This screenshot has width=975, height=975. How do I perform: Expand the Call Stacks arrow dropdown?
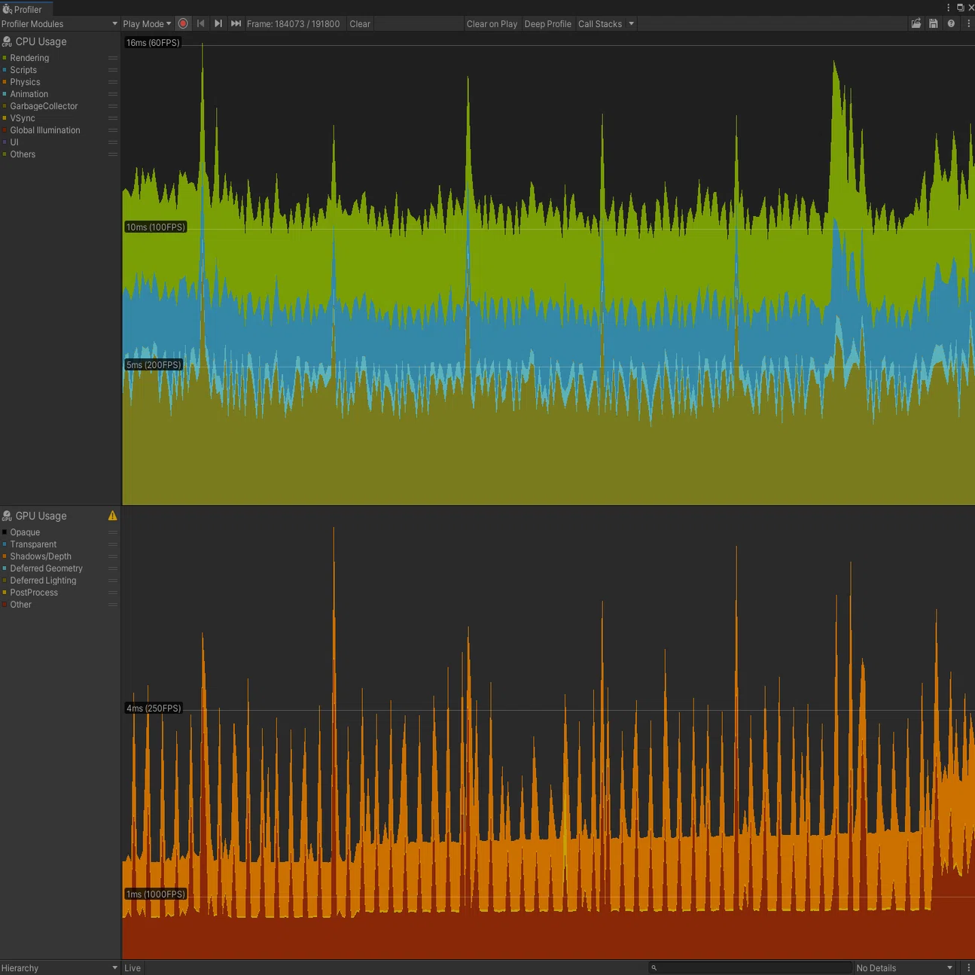coord(632,24)
